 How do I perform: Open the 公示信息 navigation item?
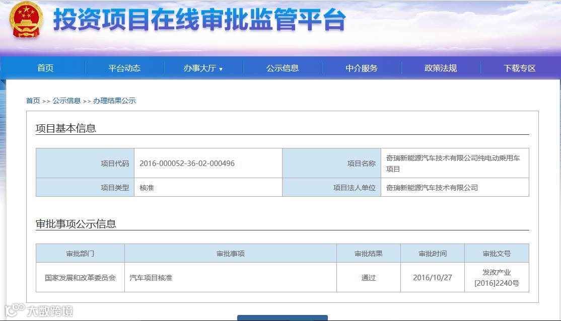(x=283, y=68)
